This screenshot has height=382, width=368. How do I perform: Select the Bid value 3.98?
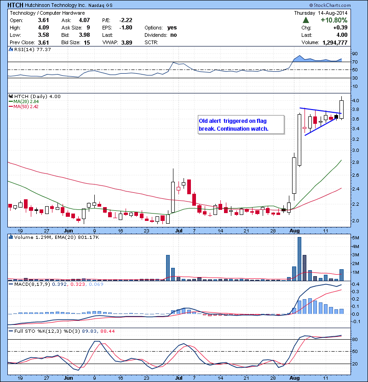(84, 35)
